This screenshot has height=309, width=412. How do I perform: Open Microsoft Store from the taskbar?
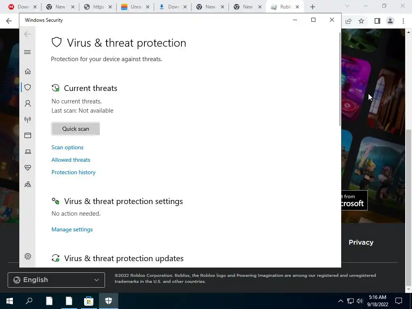tap(89, 301)
